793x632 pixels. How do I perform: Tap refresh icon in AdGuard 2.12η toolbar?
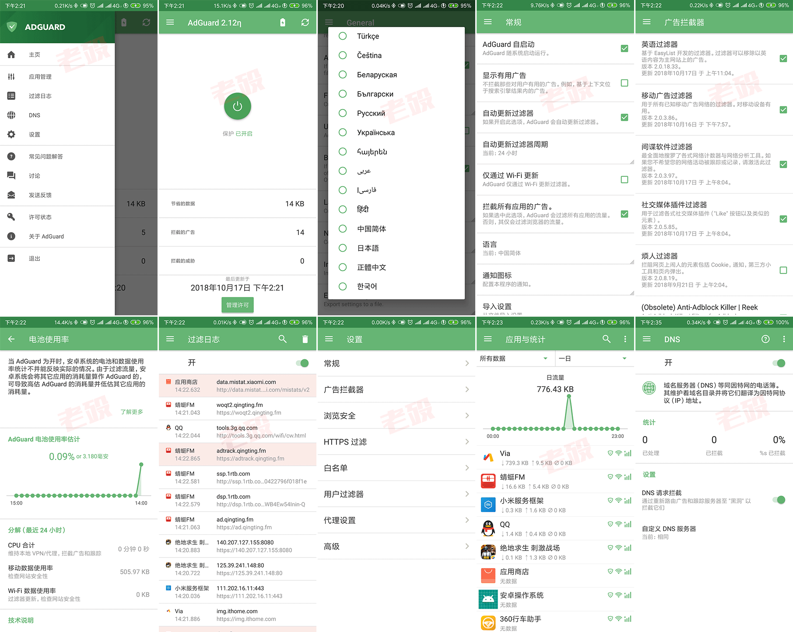coord(305,22)
